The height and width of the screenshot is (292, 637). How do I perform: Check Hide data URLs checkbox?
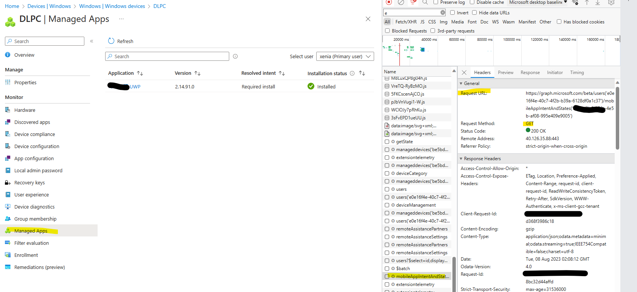pyautogui.click(x=474, y=12)
